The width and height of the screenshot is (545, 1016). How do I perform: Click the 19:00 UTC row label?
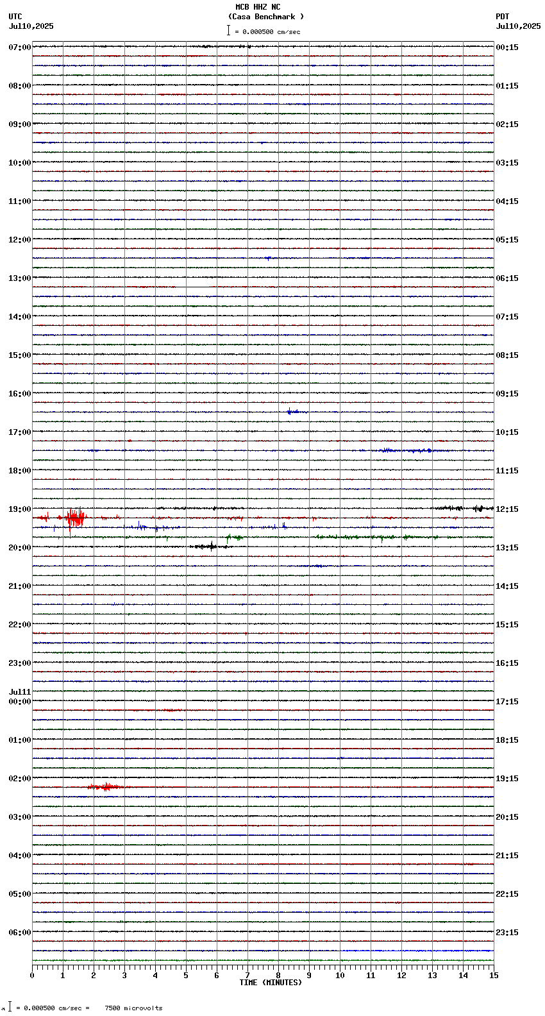[x=20, y=509]
